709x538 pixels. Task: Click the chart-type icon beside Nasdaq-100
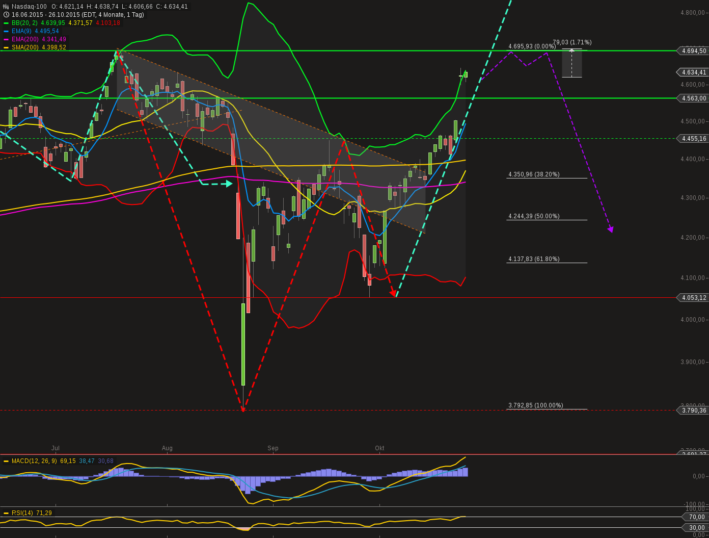[6, 7]
